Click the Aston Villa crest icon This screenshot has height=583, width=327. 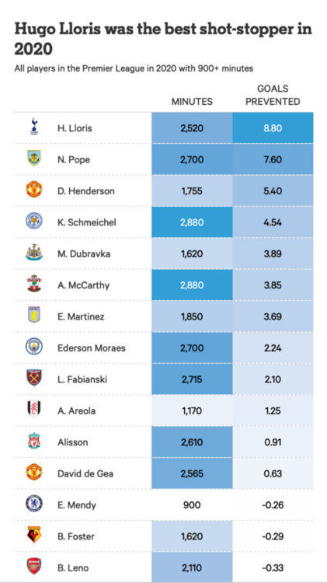34,316
